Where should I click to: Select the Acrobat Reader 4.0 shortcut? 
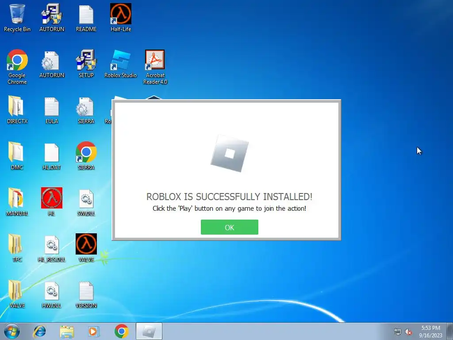click(x=155, y=67)
